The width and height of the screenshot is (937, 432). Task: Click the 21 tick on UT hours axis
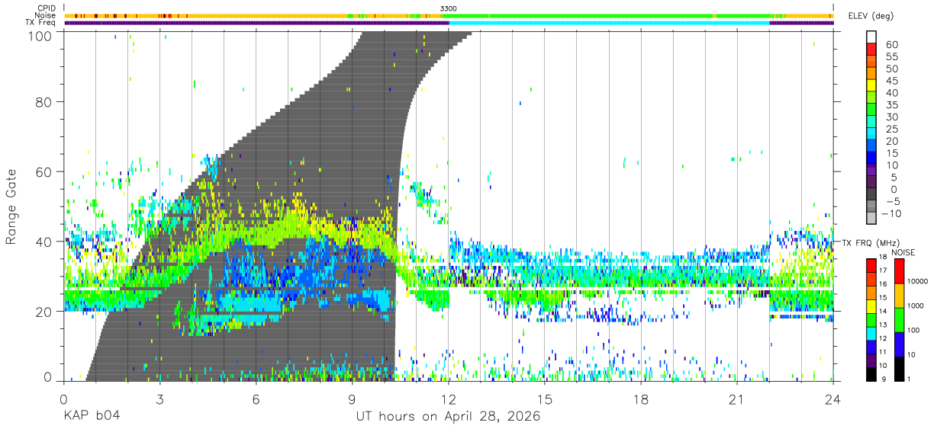pos(737,400)
